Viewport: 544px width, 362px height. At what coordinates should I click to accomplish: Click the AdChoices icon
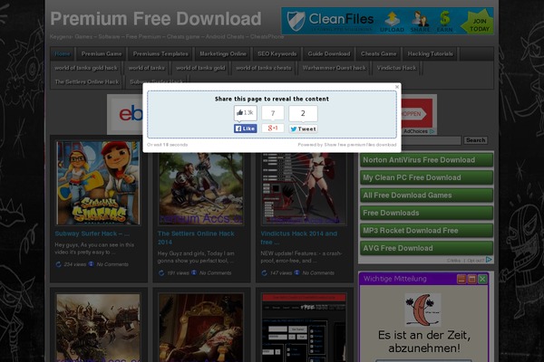[x=432, y=131]
